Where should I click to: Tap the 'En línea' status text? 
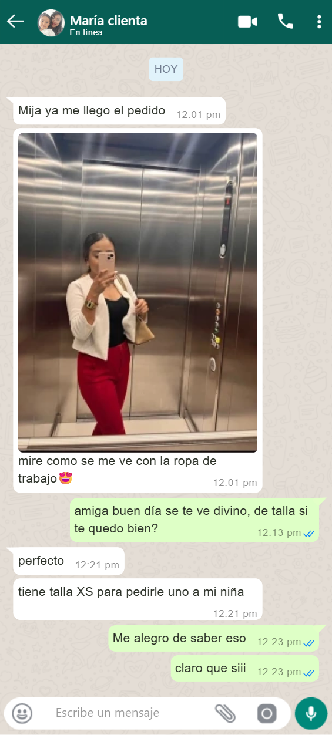pos(86,32)
